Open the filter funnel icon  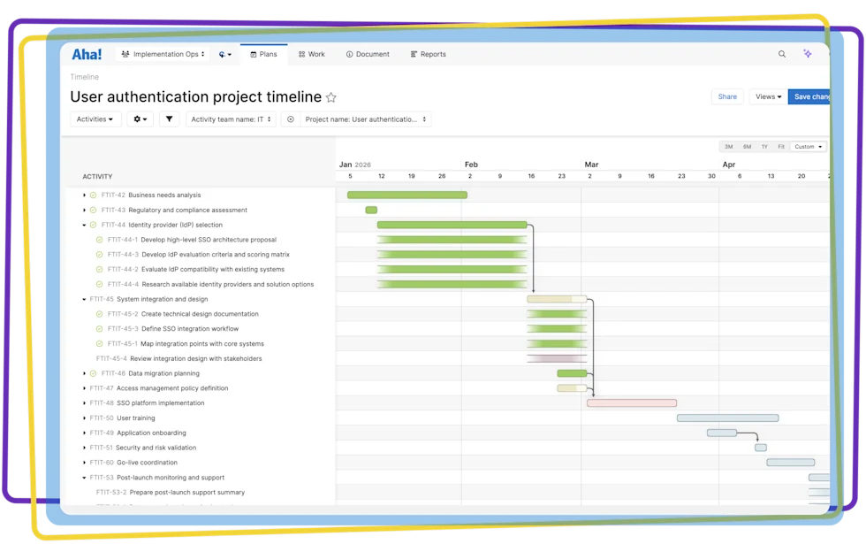point(169,119)
